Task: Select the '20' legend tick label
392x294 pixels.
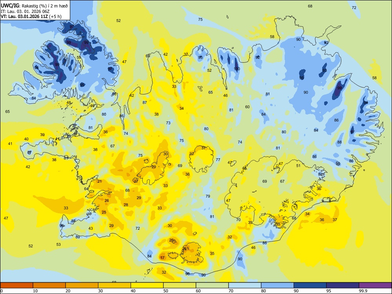Action: (68, 291)
